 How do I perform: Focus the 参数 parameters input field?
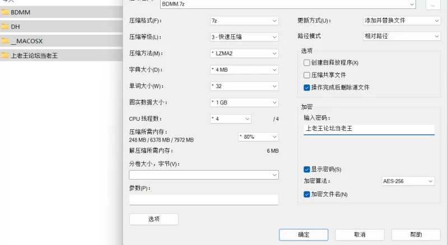(x=204, y=200)
